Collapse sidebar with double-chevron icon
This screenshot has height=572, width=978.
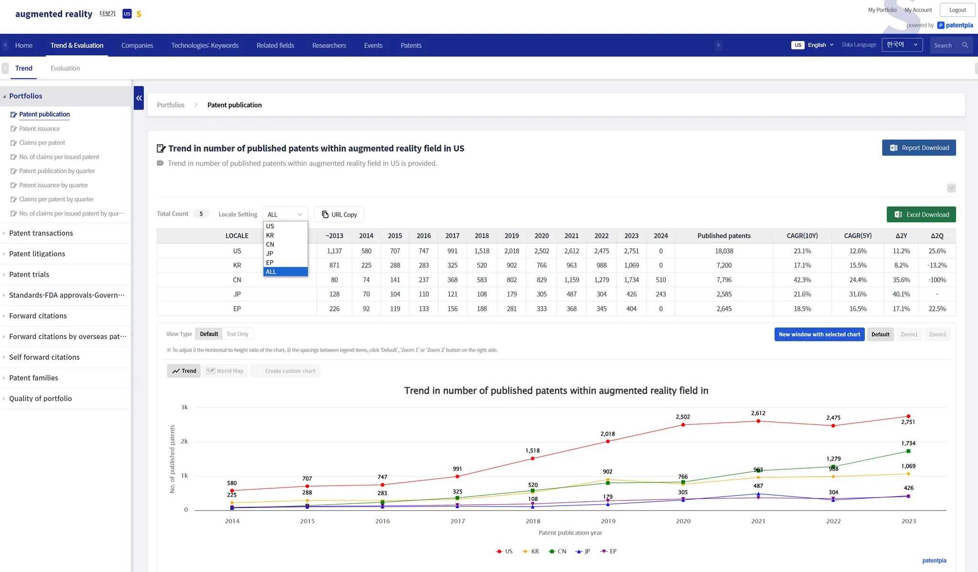(x=139, y=98)
